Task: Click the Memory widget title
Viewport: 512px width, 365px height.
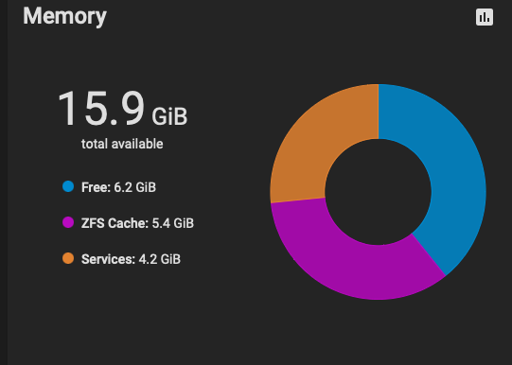Action: tap(64, 16)
